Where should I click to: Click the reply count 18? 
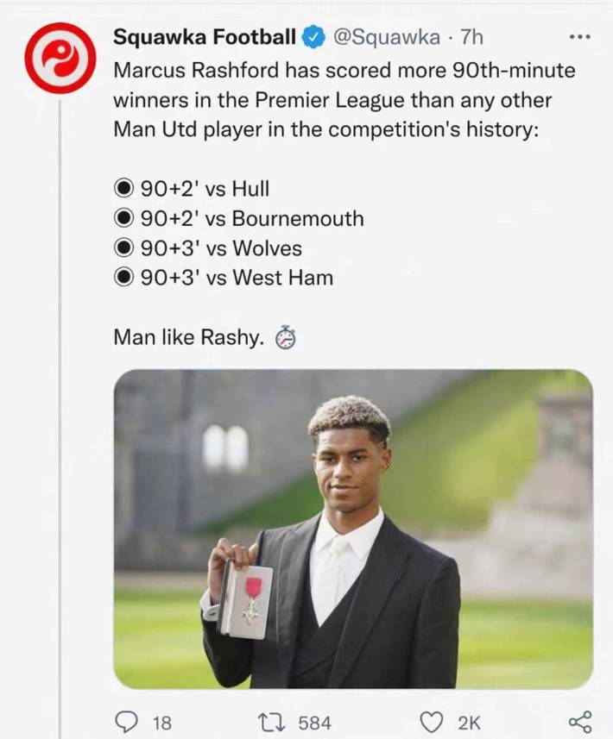click(x=161, y=723)
